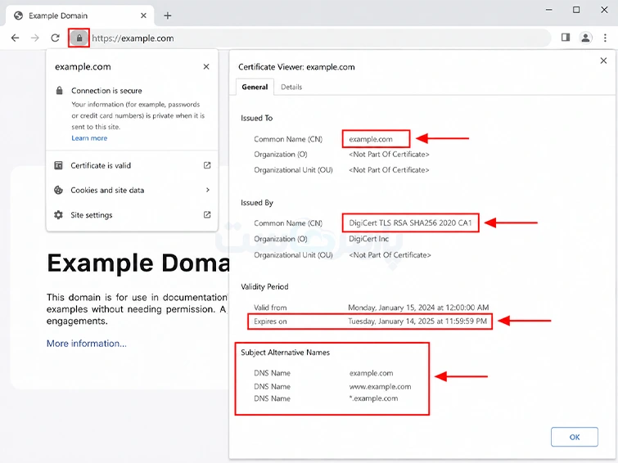Select the Subject Alternative Names heading
618x463 pixels.
(x=286, y=353)
